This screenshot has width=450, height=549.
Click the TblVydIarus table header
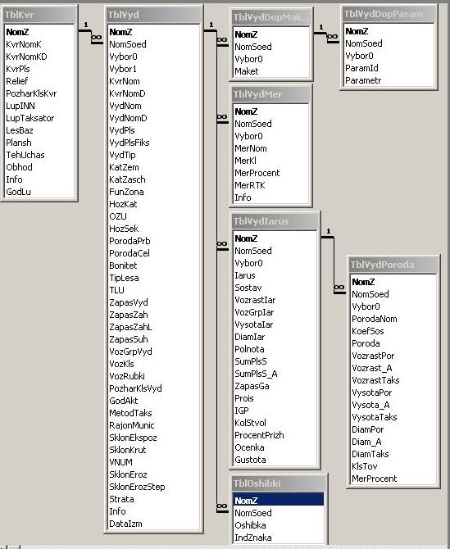coord(275,221)
